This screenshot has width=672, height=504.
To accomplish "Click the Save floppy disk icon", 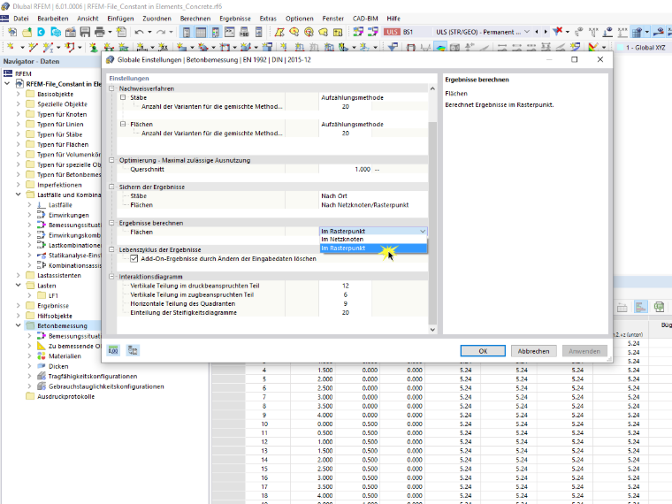I will (85, 32).
